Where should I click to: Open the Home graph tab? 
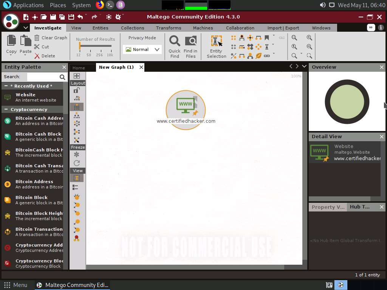pos(79,68)
